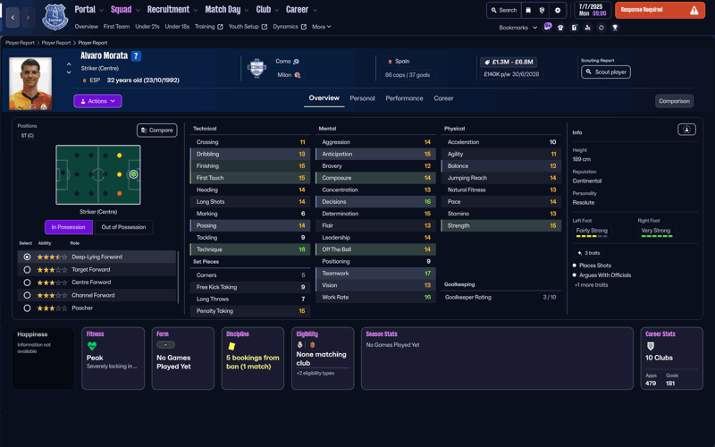Screen dimensions: 715x447
Task: Click the Alvaro Morata player photo
Action: [x=30, y=83]
